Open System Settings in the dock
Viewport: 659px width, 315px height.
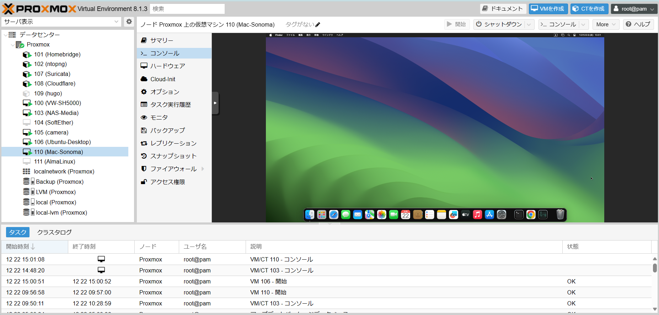[502, 215]
